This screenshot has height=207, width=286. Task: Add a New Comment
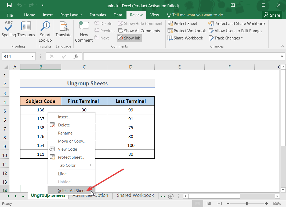(x=84, y=32)
